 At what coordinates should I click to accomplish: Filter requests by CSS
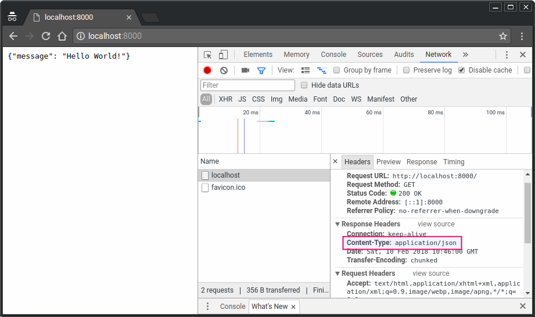258,99
